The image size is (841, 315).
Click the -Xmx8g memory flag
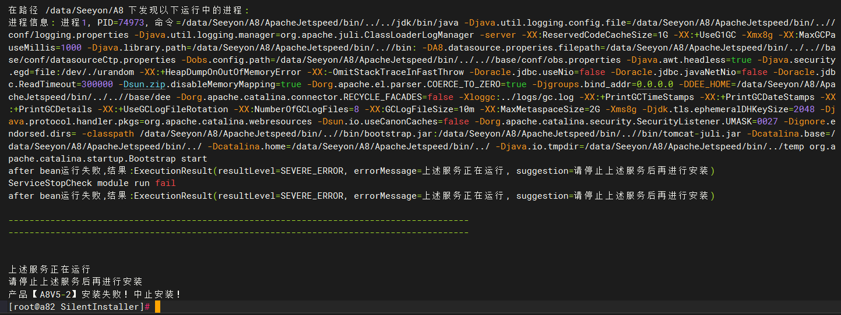752,35
